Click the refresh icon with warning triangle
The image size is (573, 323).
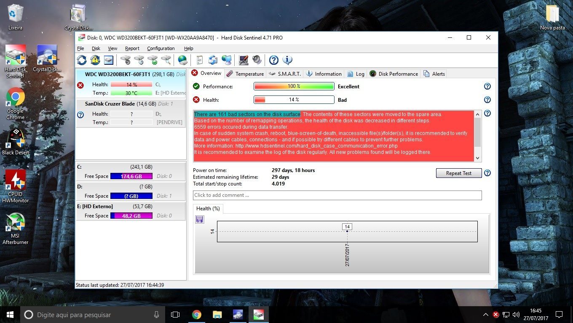click(x=95, y=60)
